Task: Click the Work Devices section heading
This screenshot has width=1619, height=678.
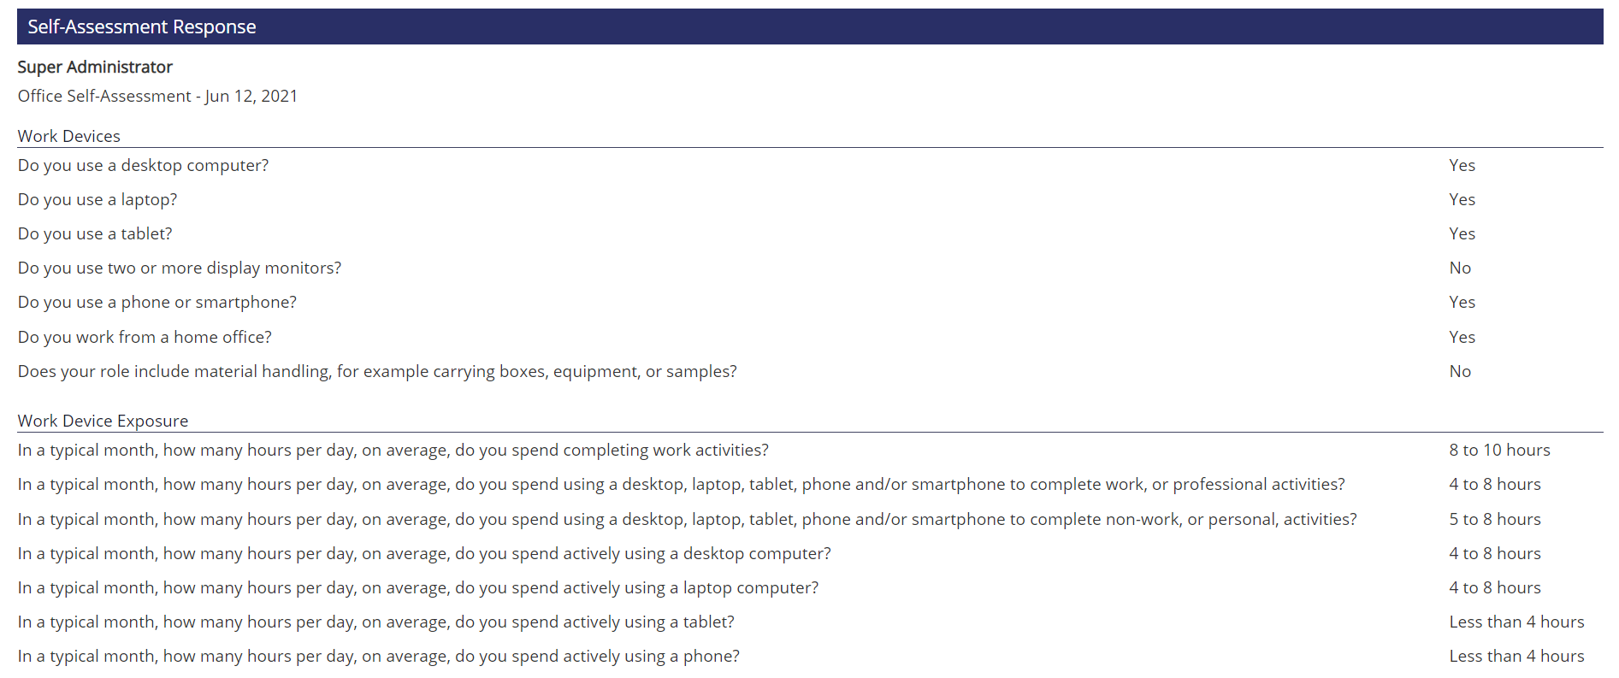Action: pyautogui.click(x=69, y=136)
